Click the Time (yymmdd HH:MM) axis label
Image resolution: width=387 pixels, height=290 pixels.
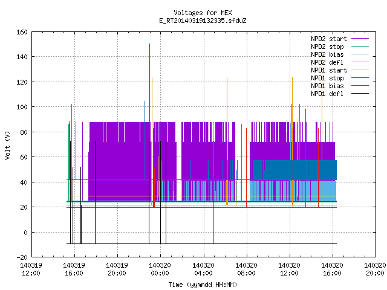[203, 285]
